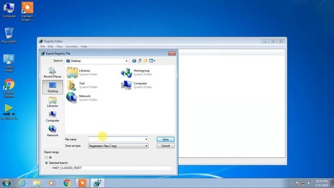Open Windows Media Player from taskbar
The image size is (334, 188).
(52, 183)
